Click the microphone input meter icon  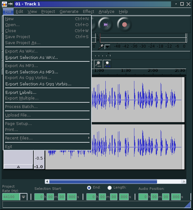pos(101,47)
